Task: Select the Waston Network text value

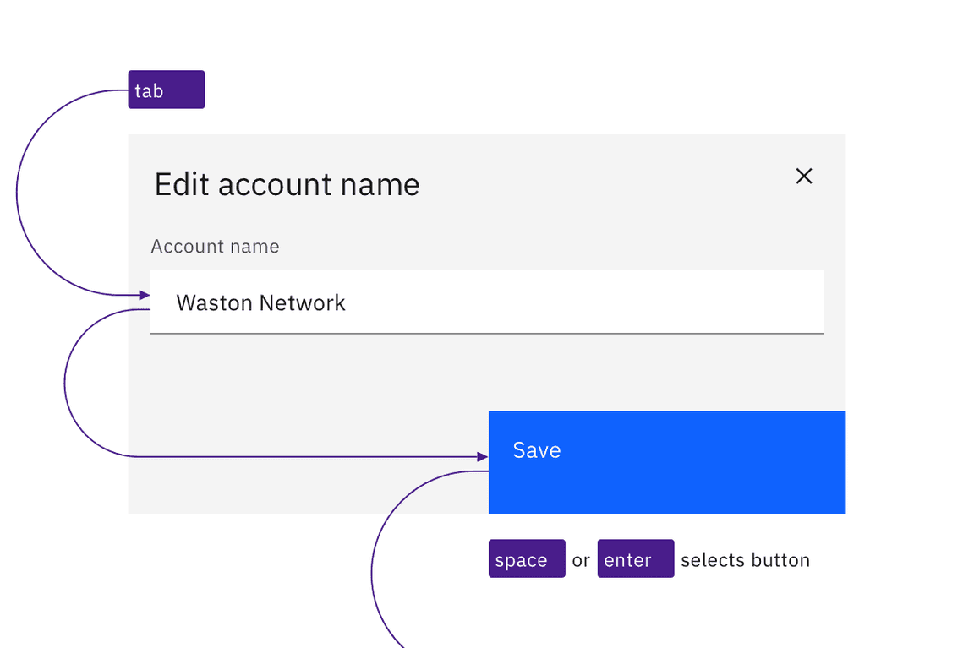Action: coord(261,302)
